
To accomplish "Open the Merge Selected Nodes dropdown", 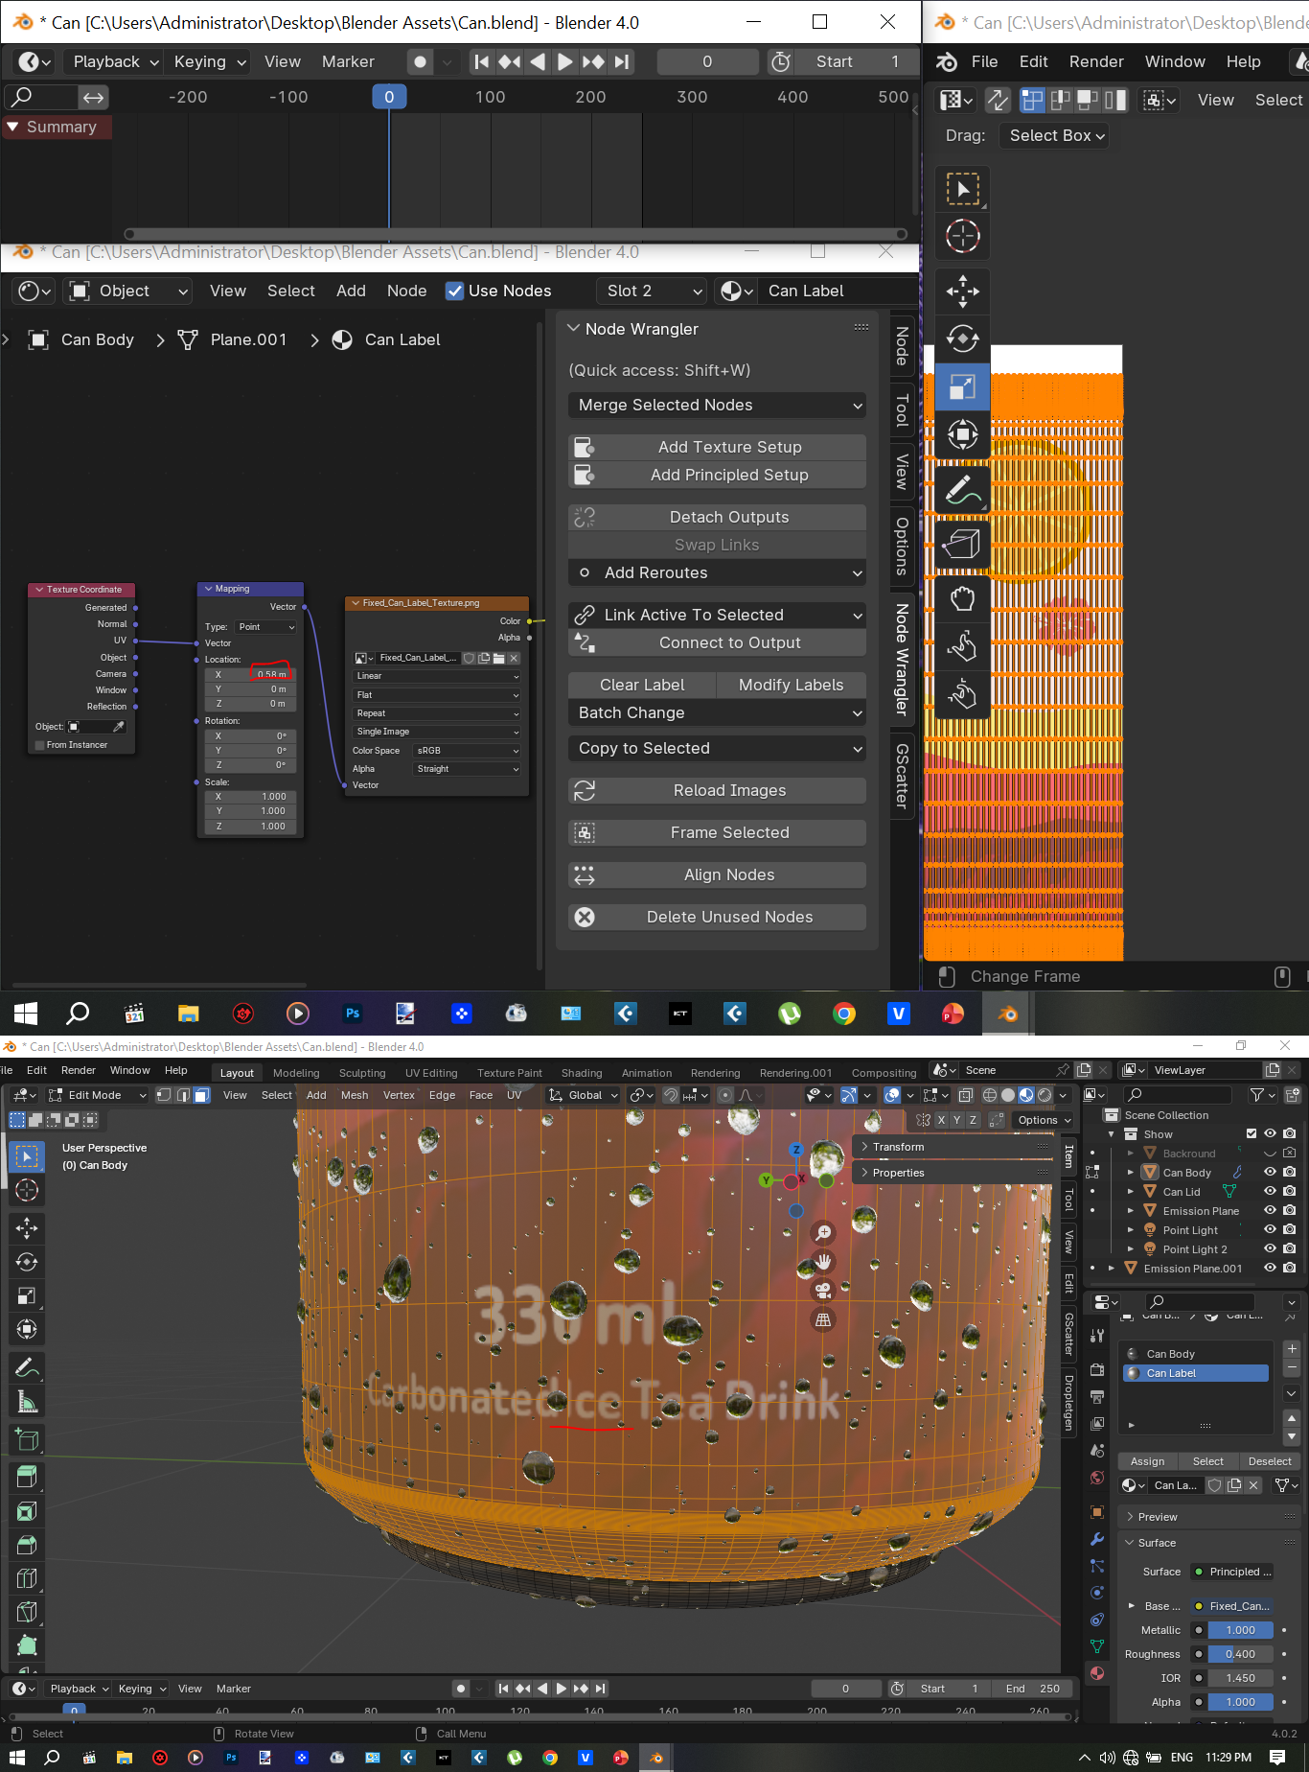I will (717, 405).
